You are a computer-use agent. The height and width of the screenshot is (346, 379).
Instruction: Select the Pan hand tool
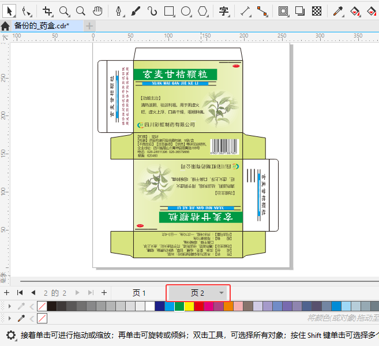97,11
